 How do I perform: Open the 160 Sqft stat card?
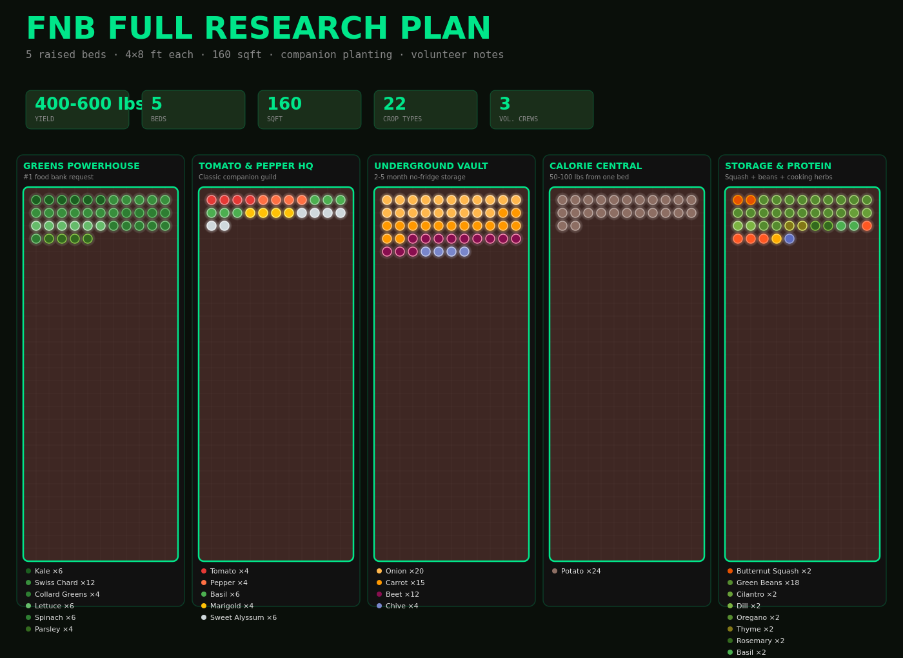pyautogui.click(x=310, y=110)
